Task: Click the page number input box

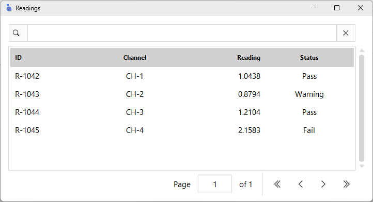Action: (x=215, y=184)
